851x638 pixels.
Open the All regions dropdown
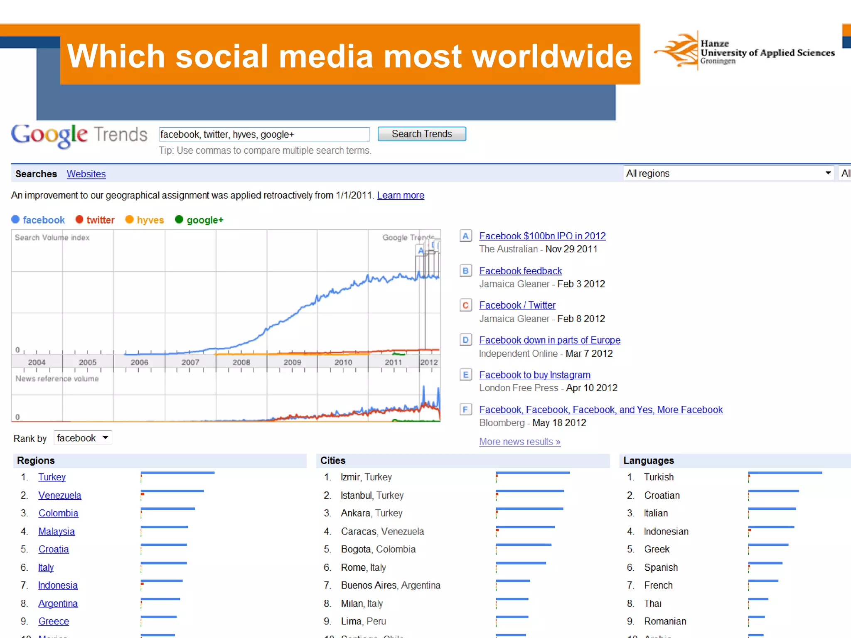click(x=728, y=173)
